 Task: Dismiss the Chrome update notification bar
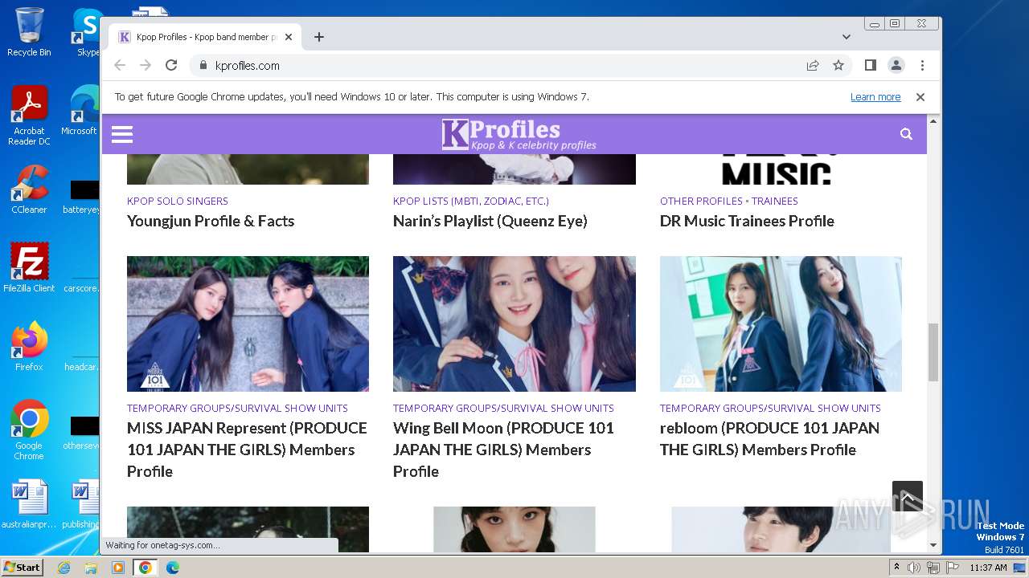click(920, 97)
